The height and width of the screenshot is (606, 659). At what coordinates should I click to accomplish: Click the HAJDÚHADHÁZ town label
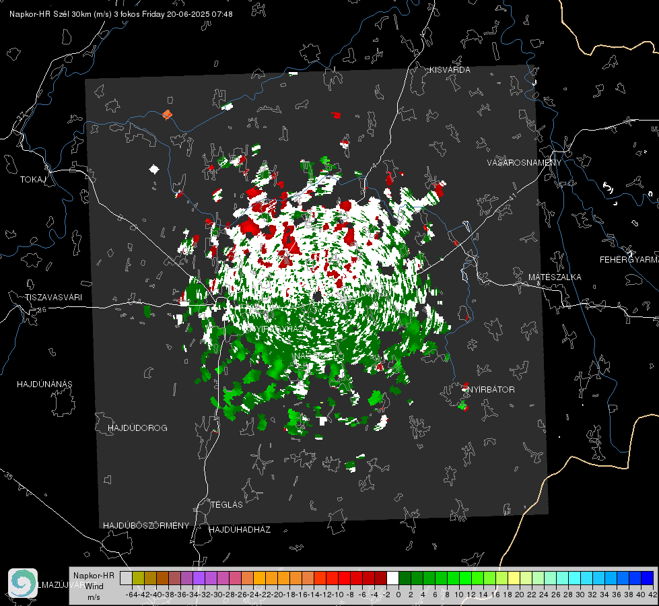point(240,530)
